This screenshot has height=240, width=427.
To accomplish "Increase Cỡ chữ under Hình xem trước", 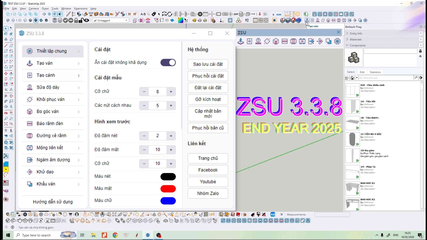I will 171,163.
